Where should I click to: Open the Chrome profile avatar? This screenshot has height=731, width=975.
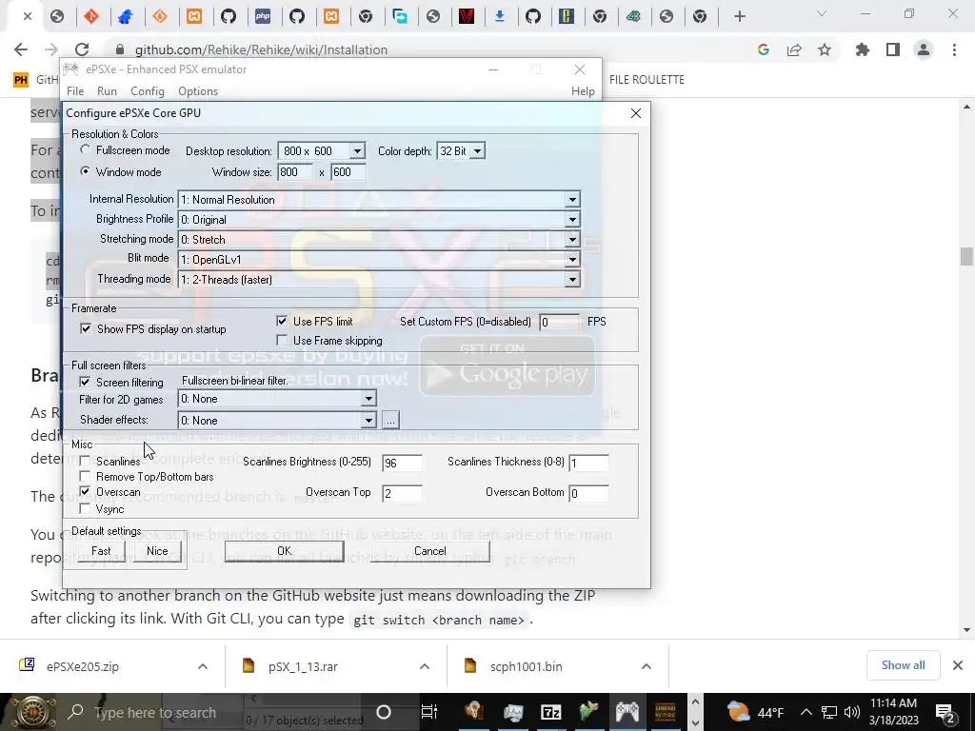[924, 49]
